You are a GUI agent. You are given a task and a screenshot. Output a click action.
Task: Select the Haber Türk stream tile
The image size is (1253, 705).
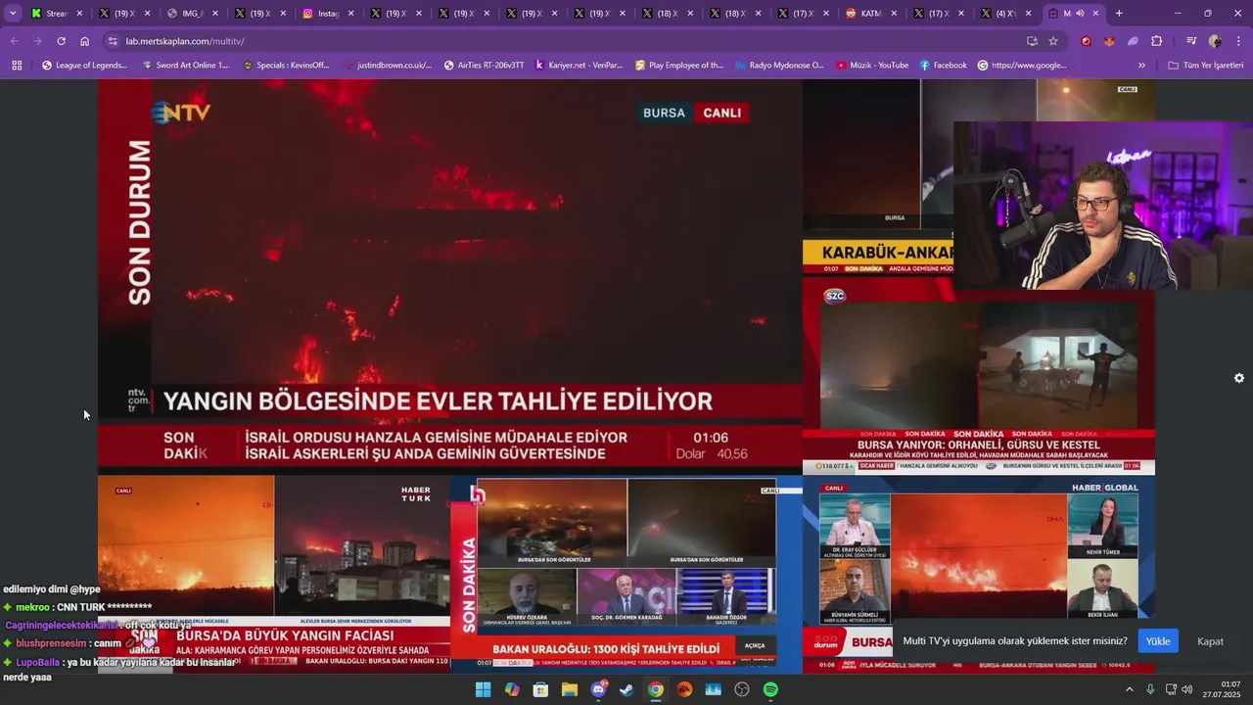pyautogui.click(x=274, y=575)
